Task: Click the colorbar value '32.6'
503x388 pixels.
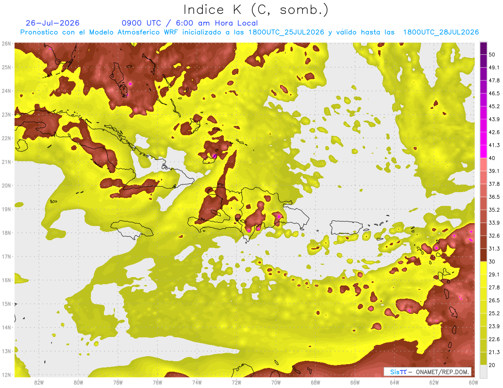Action: click(494, 236)
